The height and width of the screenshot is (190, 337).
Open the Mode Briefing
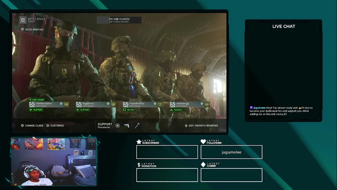click(32, 30)
